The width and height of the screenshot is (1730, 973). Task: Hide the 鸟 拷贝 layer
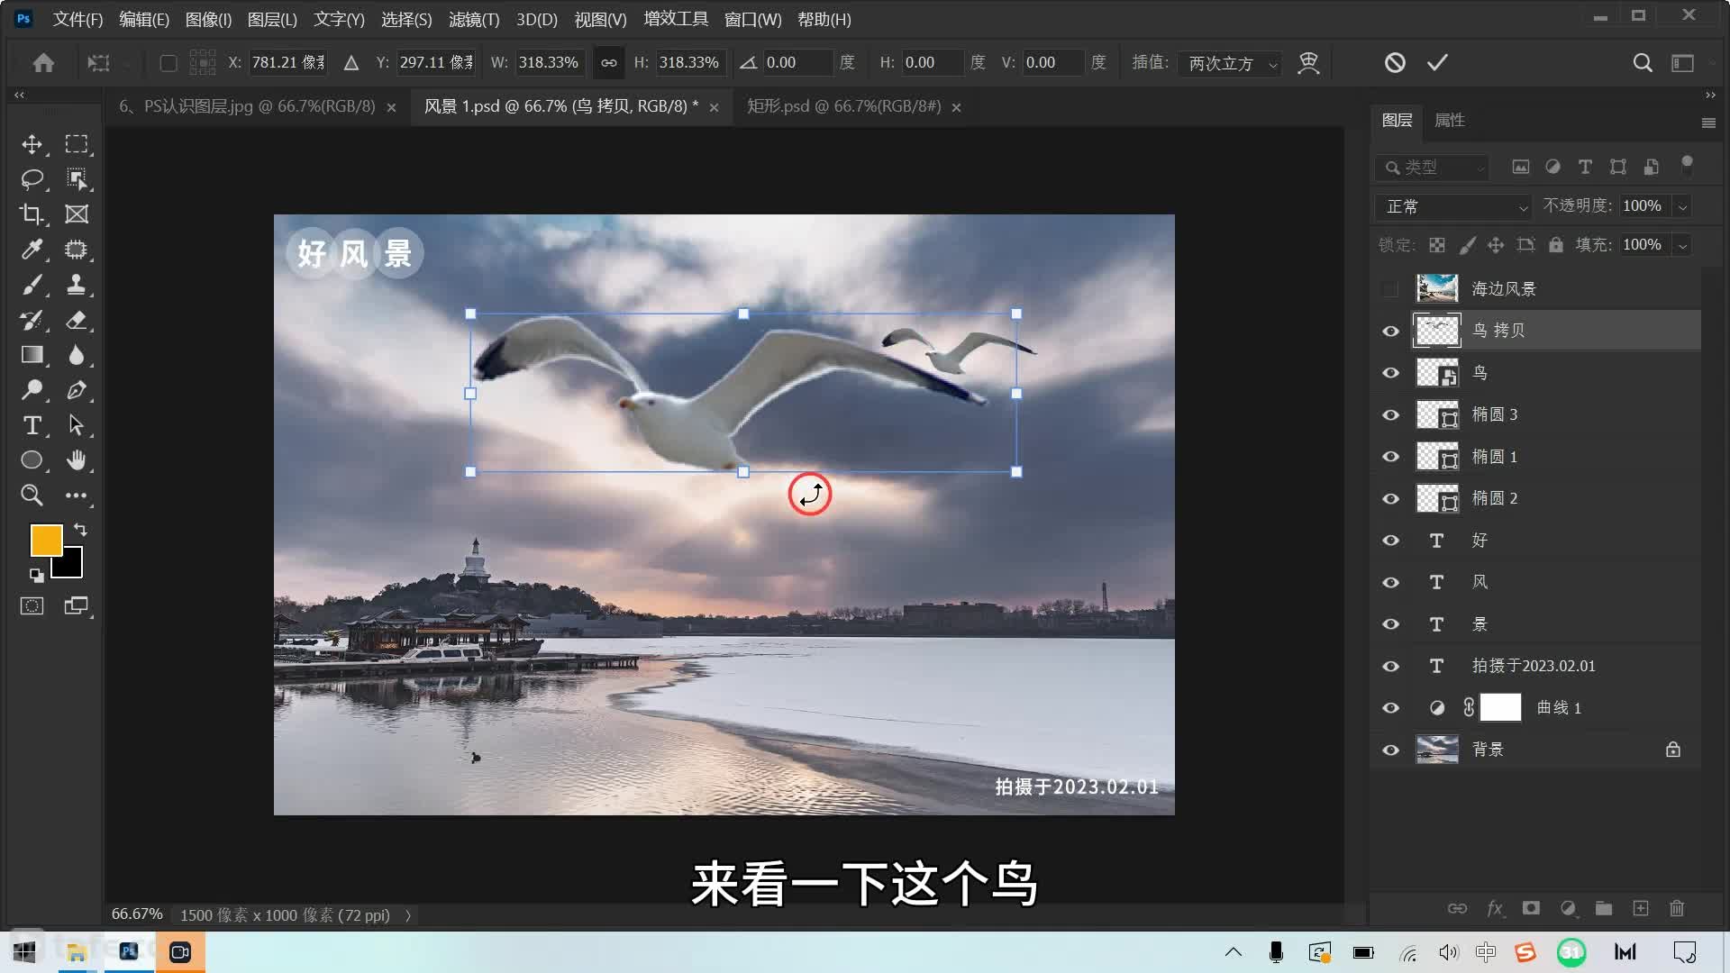coord(1390,332)
